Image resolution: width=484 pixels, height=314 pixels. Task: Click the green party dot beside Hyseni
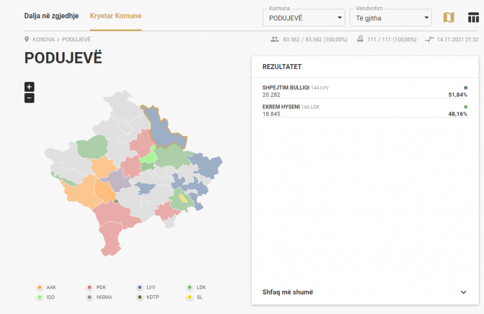466,107
